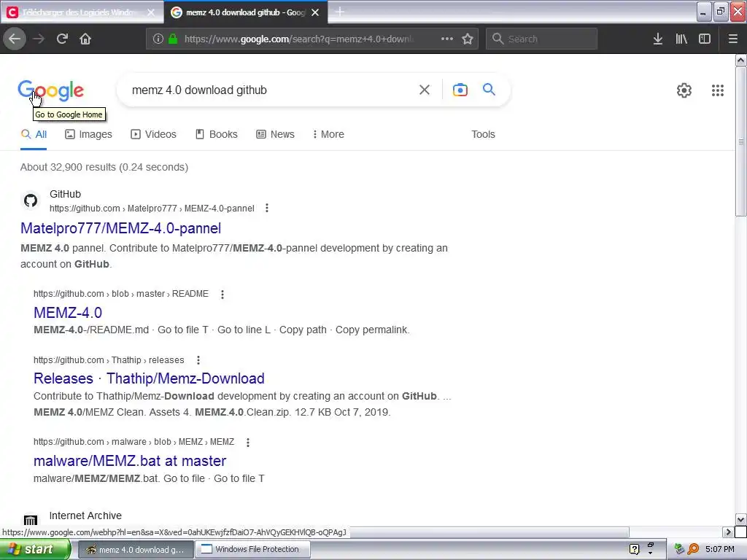Viewport: 747px width, 560px height.
Task: Click the vertical scrollbar up arrow
Action: pyautogui.click(x=740, y=61)
